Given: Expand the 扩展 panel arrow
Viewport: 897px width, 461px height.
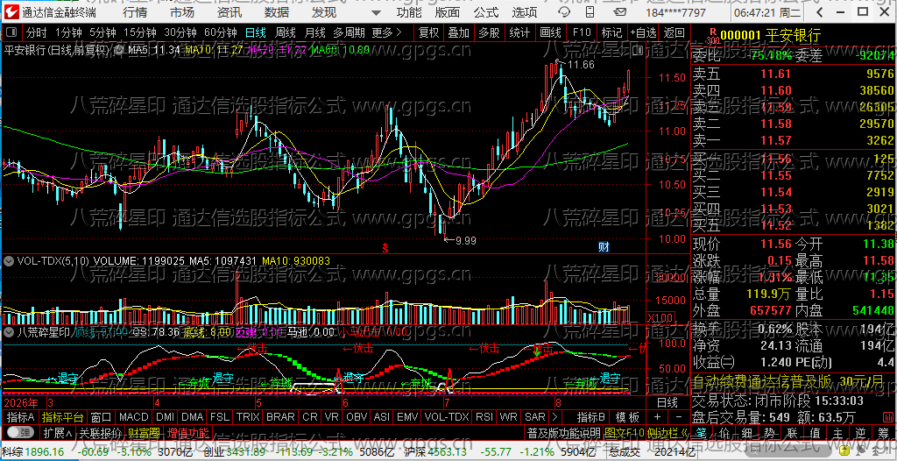Looking at the screenshot, I should click(58, 432).
